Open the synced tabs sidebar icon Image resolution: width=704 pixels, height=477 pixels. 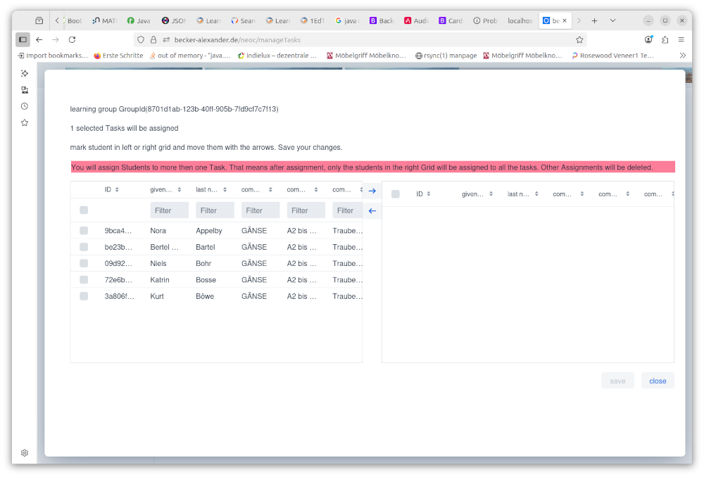tap(24, 89)
